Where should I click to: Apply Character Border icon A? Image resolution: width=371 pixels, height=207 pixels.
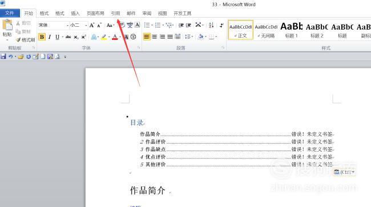tap(137, 25)
